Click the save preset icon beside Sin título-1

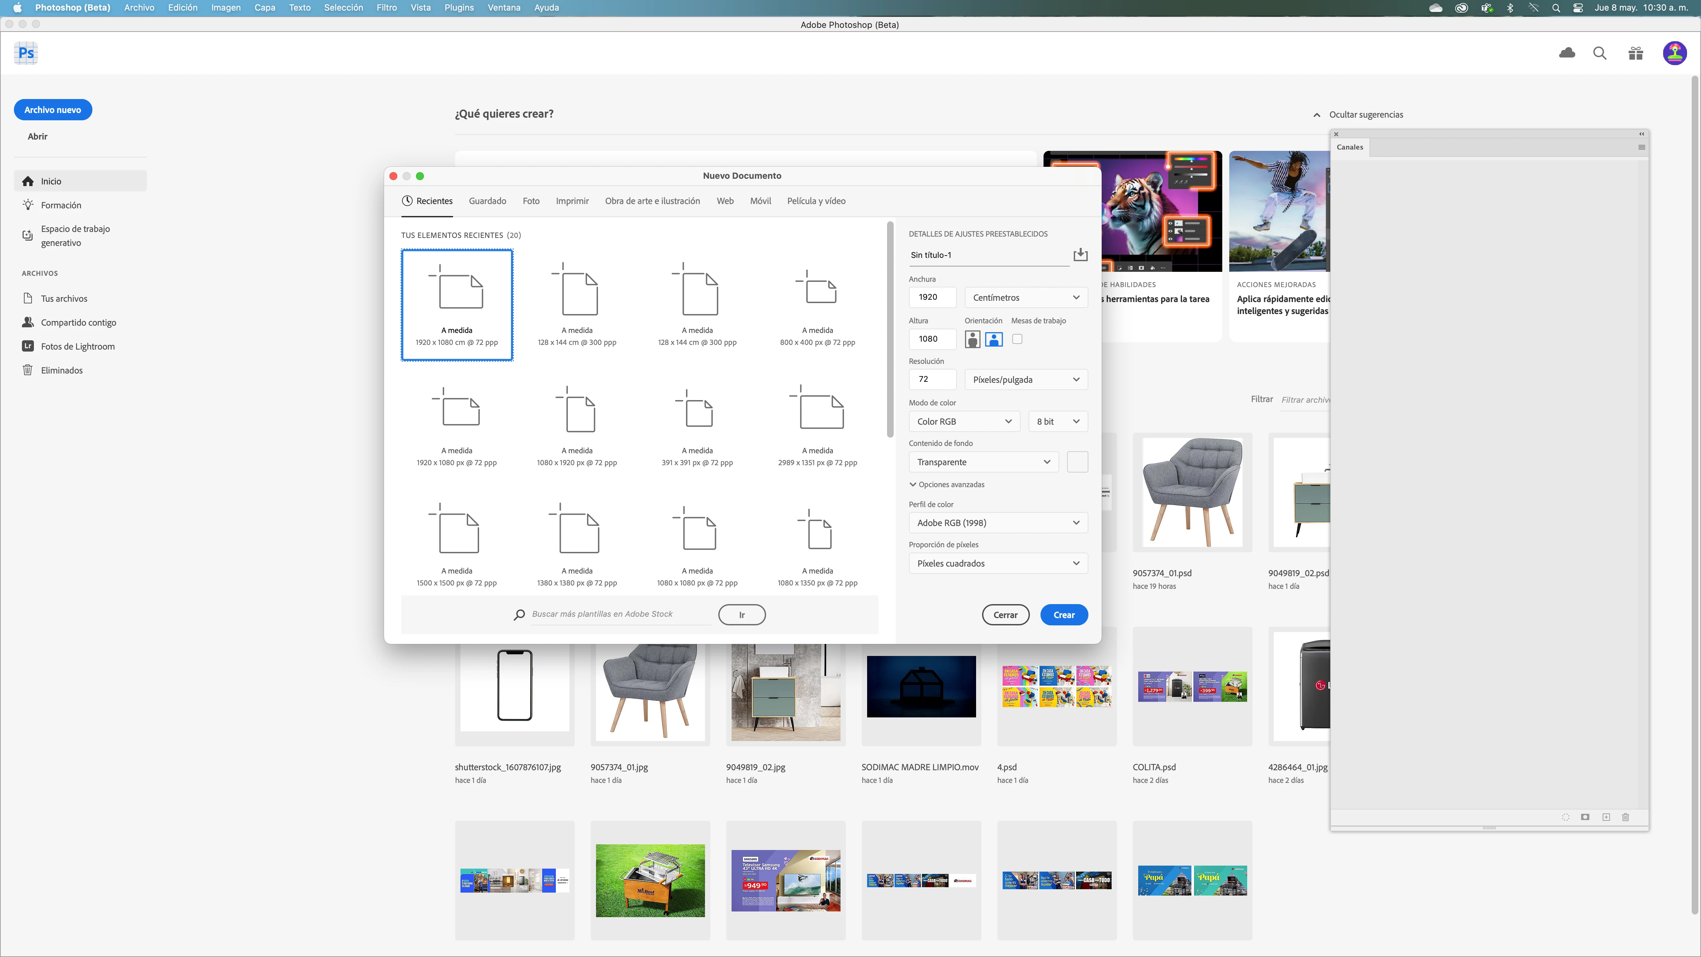point(1080,255)
